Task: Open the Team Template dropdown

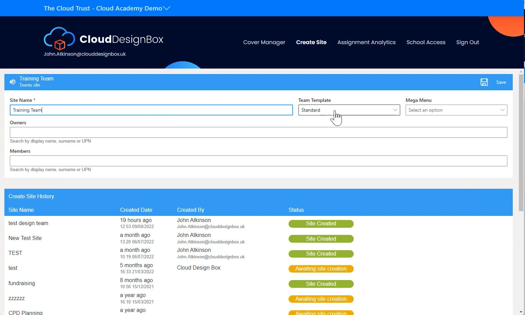Action: (x=349, y=110)
